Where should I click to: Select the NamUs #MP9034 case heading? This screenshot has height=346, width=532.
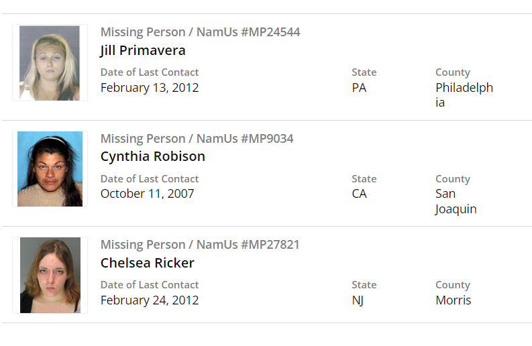click(197, 139)
